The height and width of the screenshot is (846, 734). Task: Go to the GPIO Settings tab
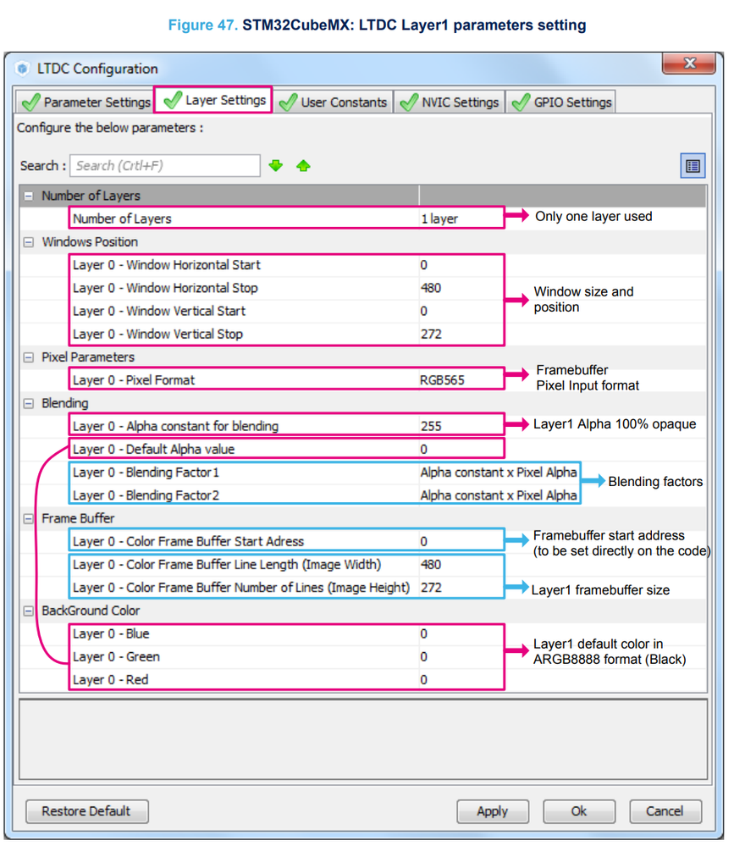561,102
